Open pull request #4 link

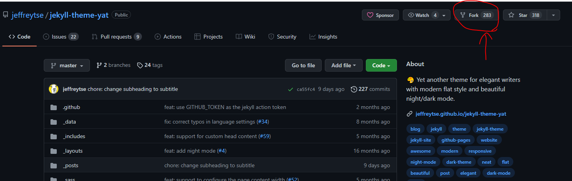[222, 151]
